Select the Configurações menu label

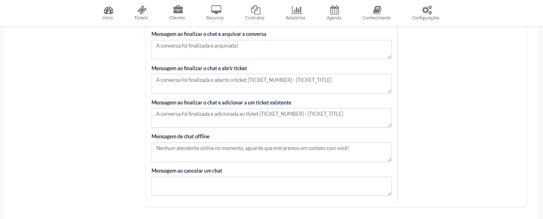[x=425, y=18]
